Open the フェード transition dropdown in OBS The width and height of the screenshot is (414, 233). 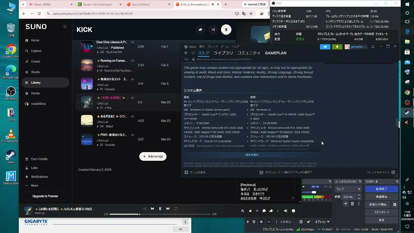348,189
